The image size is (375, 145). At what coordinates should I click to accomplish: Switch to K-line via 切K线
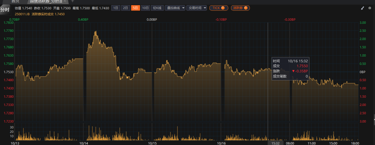point(157,8)
